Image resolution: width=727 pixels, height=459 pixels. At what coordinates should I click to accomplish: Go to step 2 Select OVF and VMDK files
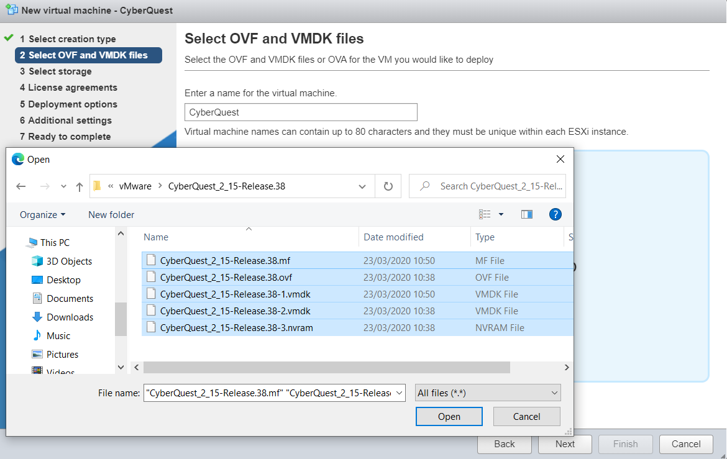click(88, 55)
